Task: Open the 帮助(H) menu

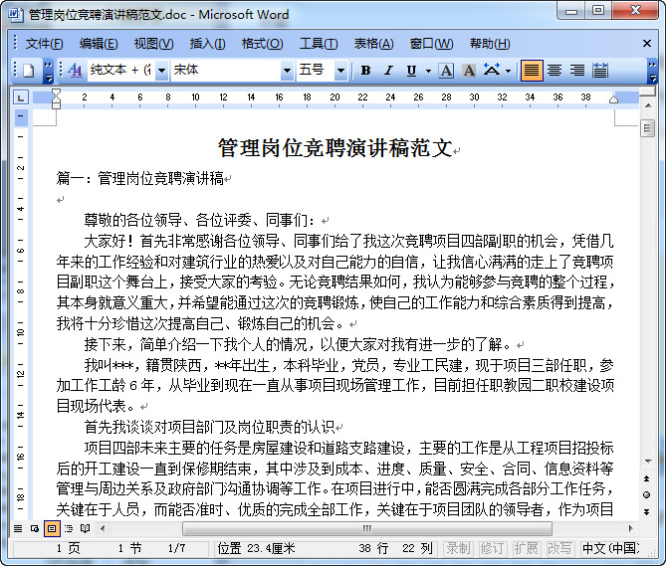Action: [490, 44]
